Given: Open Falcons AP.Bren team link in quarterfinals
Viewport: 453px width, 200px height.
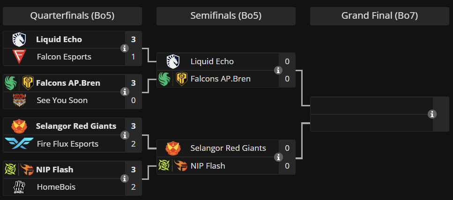Looking at the screenshot, I should (x=68, y=83).
